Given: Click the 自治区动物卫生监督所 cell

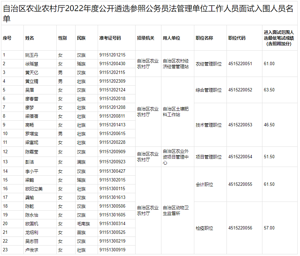Looking at the screenshot, I should [x=176, y=211].
